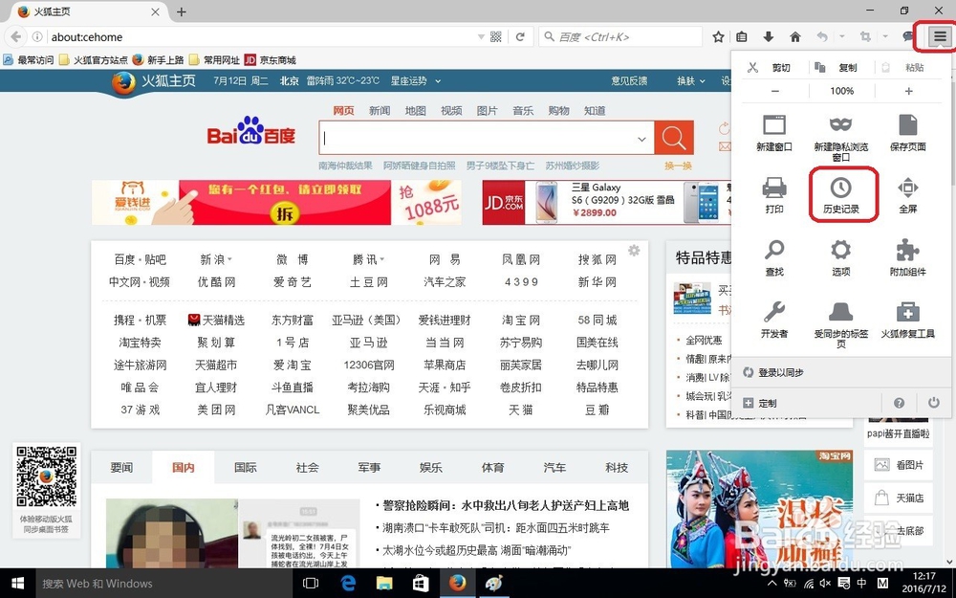Open History from the Firefox menu
956x598 pixels.
click(x=840, y=194)
